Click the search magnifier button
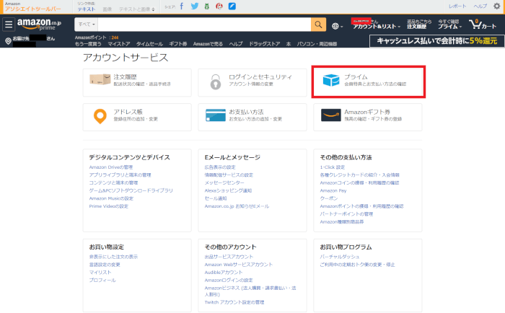Screen dimensions: 505x313 coord(319,25)
